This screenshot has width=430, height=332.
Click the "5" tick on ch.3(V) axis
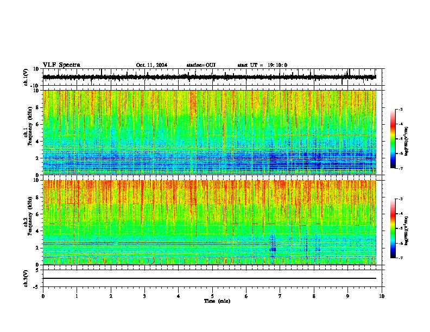click(37, 270)
